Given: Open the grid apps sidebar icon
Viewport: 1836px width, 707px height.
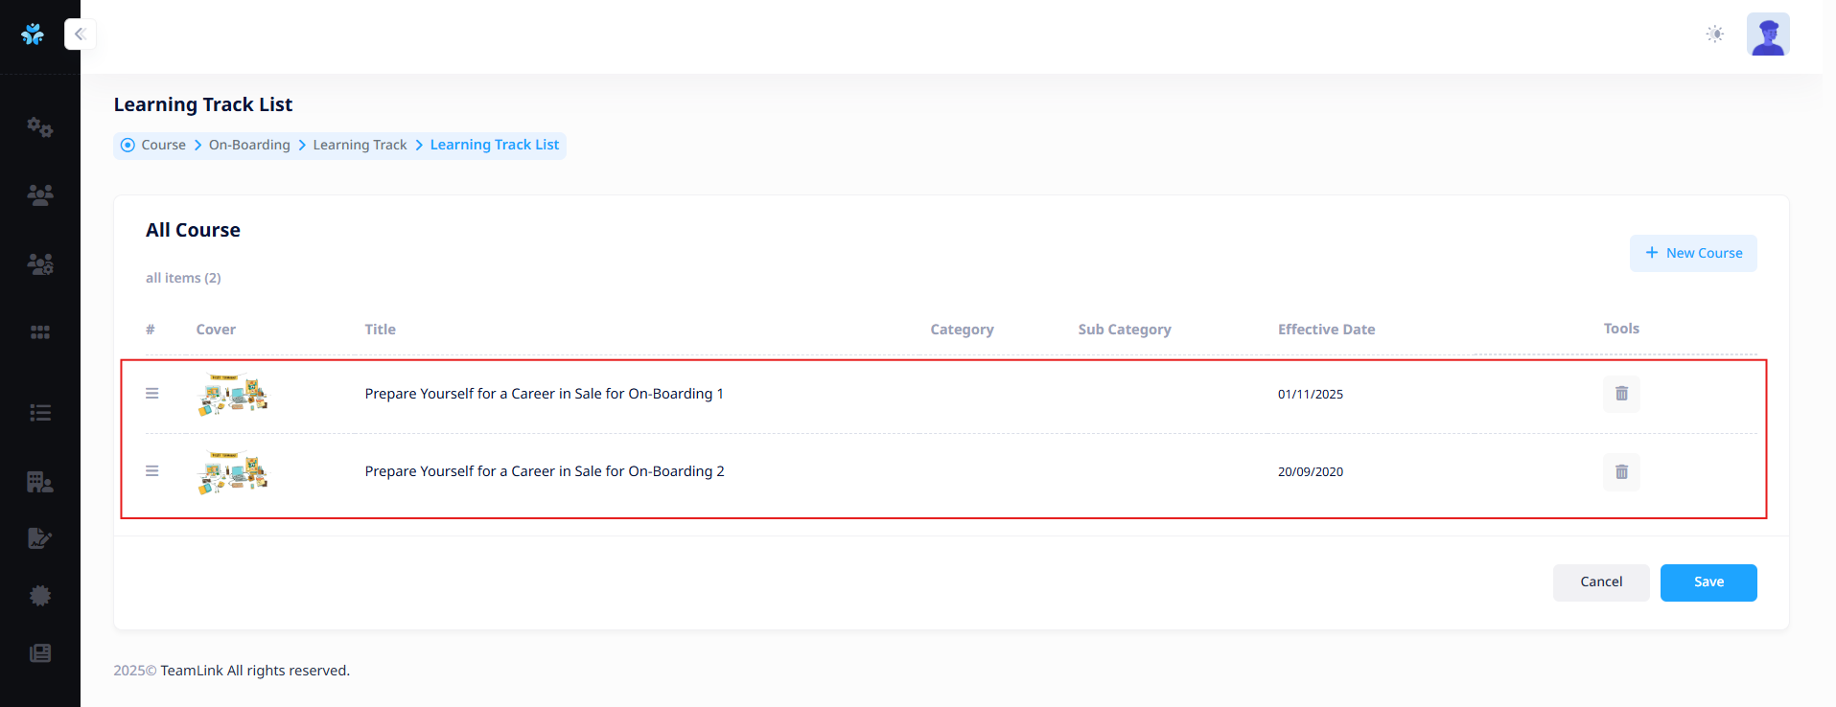Looking at the screenshot, I should coord(39,332).
